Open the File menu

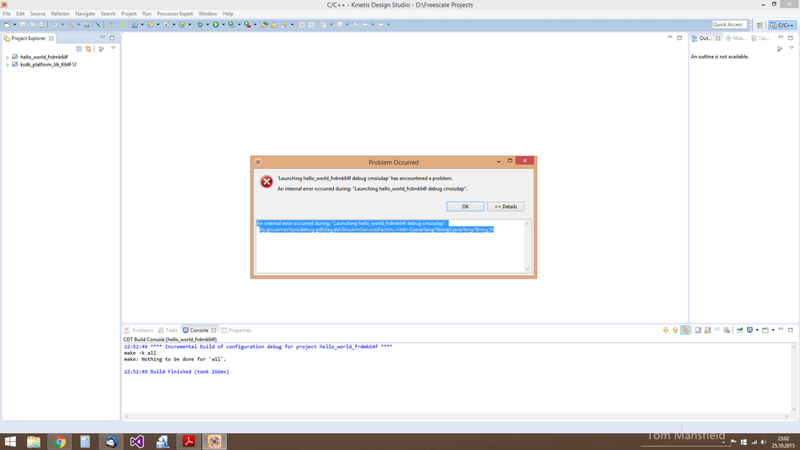click(6, 14)
